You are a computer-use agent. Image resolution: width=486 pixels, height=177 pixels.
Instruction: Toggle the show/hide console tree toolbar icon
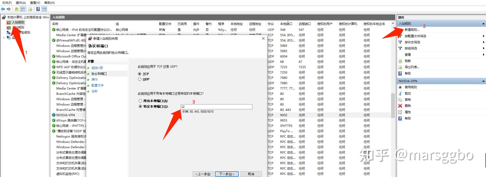tap(23, 9)
